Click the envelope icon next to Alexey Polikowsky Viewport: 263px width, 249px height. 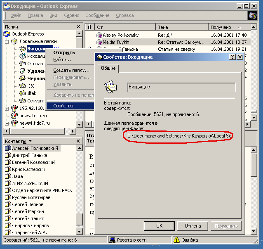pos(99,35)
